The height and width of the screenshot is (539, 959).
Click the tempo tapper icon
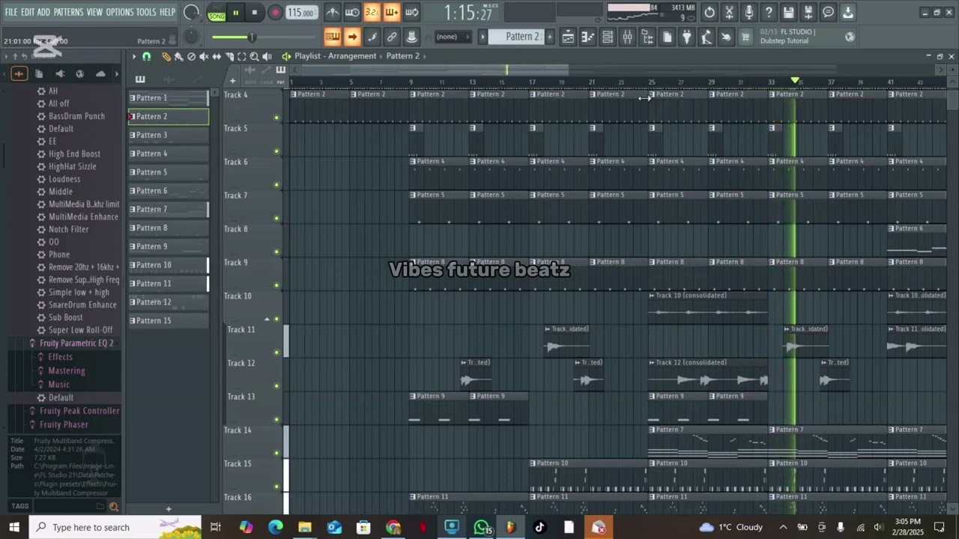(x=707, y=37)
